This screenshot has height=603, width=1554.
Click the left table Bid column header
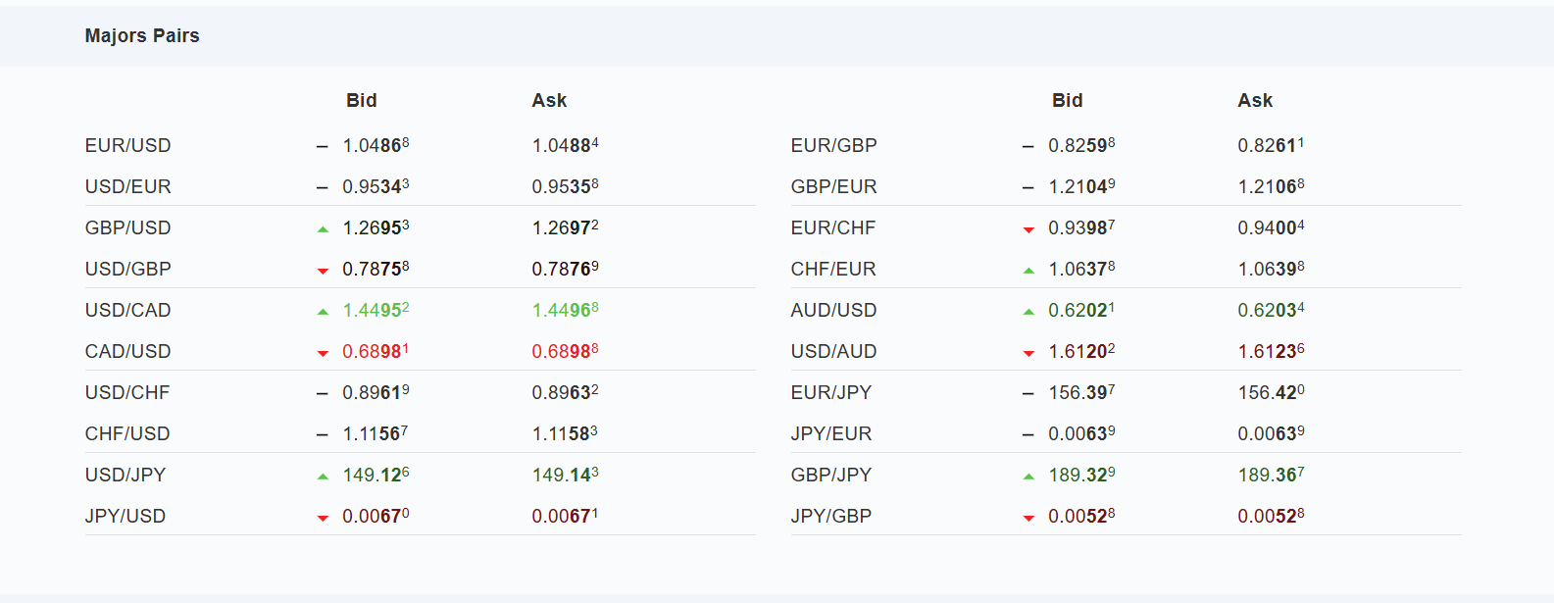pyautogui.click(x=361, y=100)
